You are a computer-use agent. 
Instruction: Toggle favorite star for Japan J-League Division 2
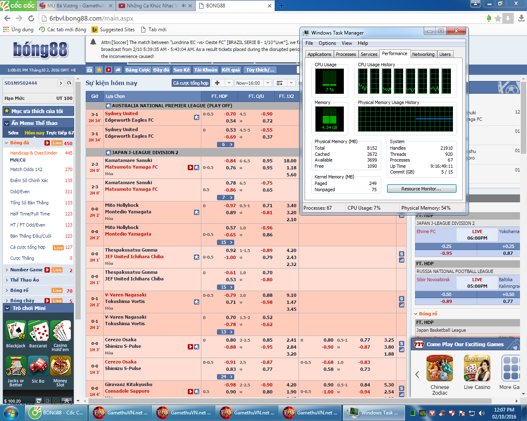(x=108, y=153)
